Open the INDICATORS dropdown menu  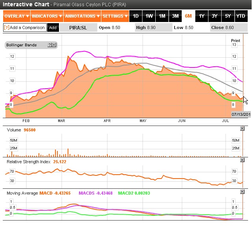coord(47,16)
